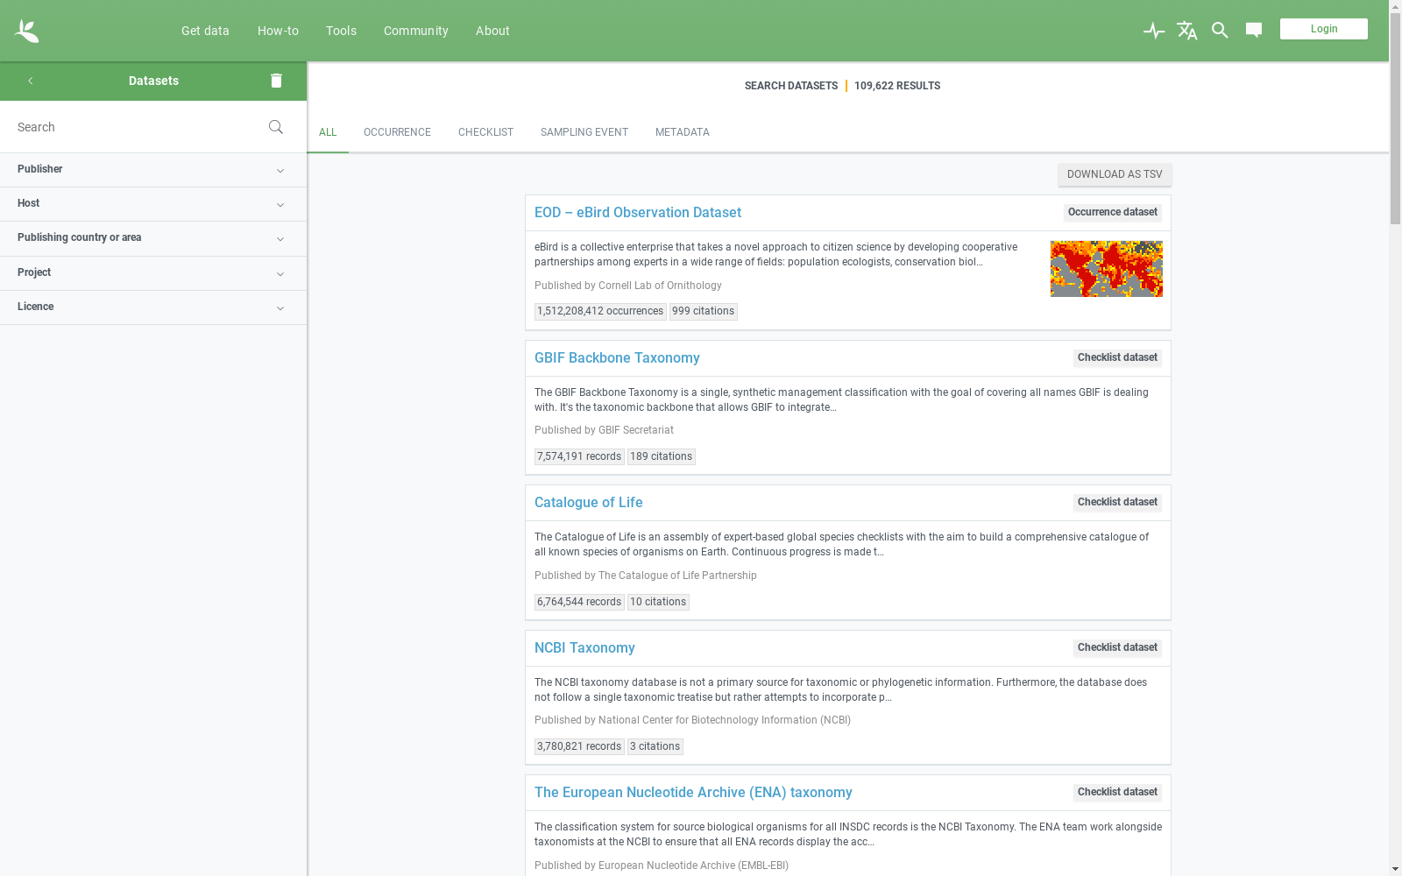
Task: Click Checklist dataset label on NCBI Taxonomy
Action: tap(1117, 648)
